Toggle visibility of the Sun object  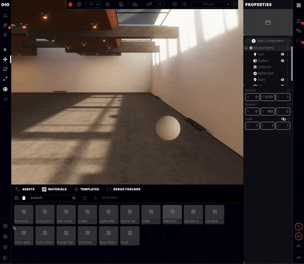(x=282, y=54)
